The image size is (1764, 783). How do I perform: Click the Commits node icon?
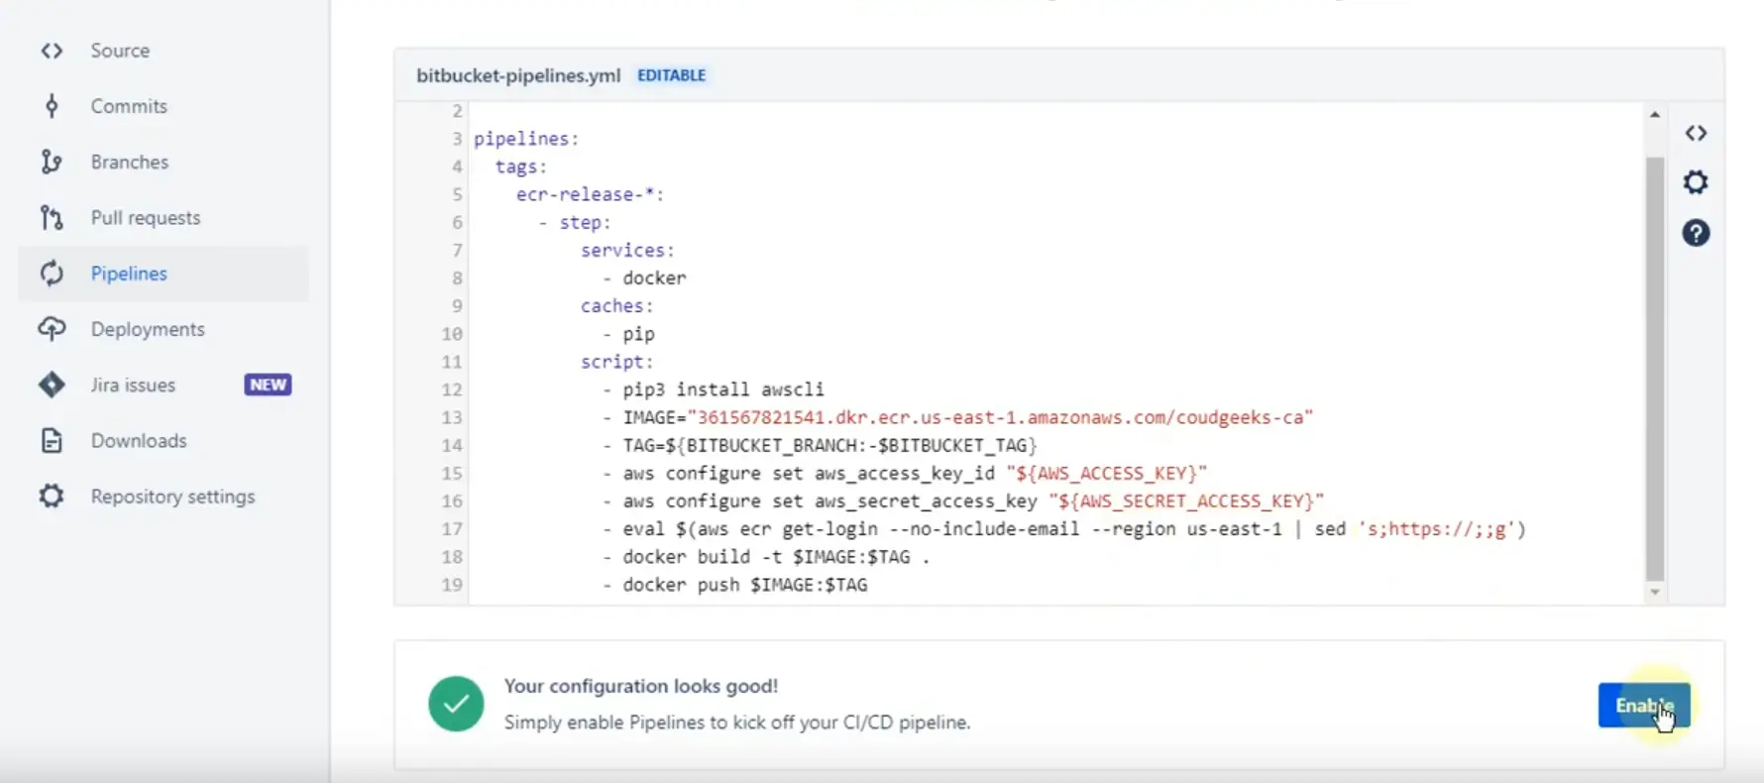pyautogui.click(x=52, y=106)
